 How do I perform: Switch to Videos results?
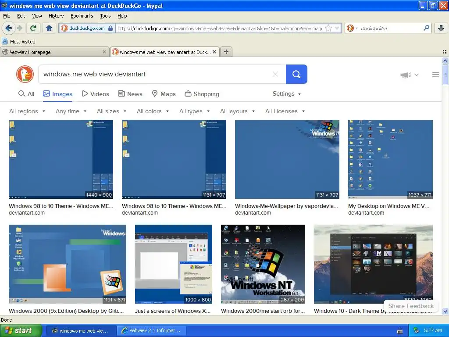(x=95, y=94)
